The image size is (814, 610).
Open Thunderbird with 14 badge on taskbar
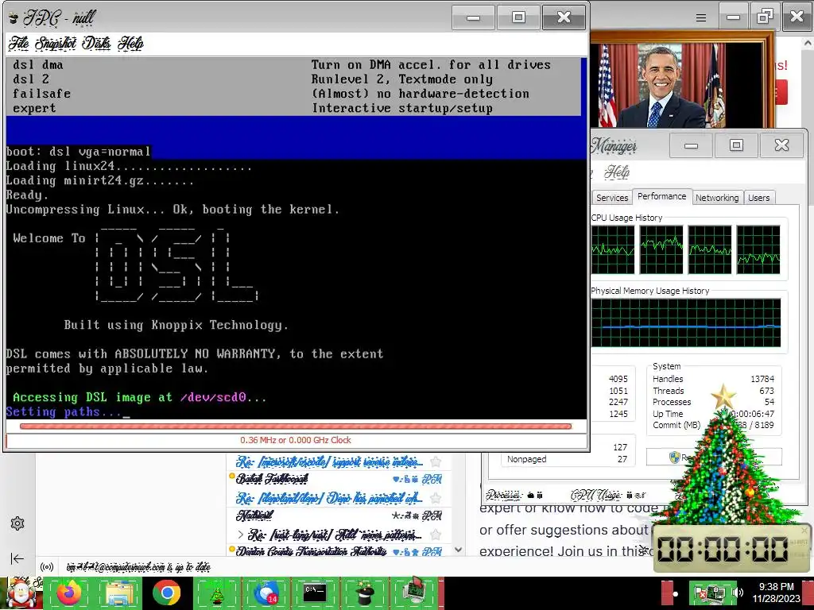point(266,593)
